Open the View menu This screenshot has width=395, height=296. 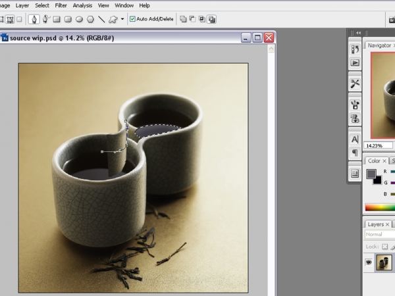click(x=103, y=5)
